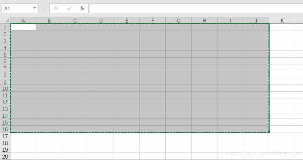Viewport: 303px width, 160px height.
Task: Click the fill handle at selection corner
Action: (x=269, y=132)
